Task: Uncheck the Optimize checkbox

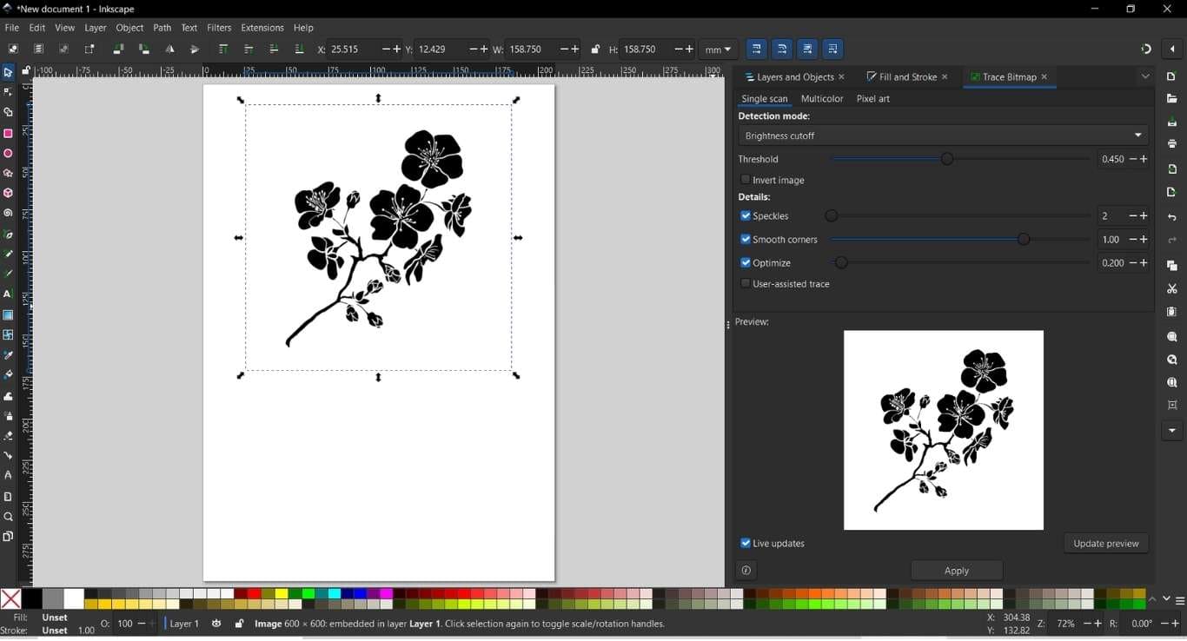Action: (x=746, y=262)
